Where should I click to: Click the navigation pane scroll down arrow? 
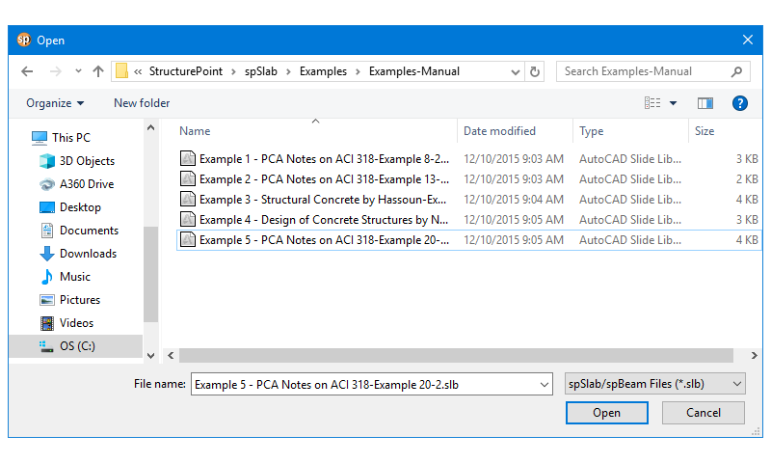151,355
